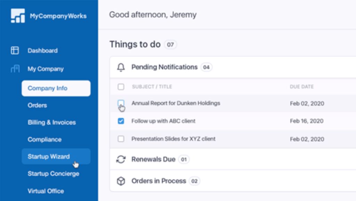Image resolution: width=356 pixels, height=201 pixels.
Task: Check the Annual Report for Dunken Holdings checkbox
Action: coord(121,103)
